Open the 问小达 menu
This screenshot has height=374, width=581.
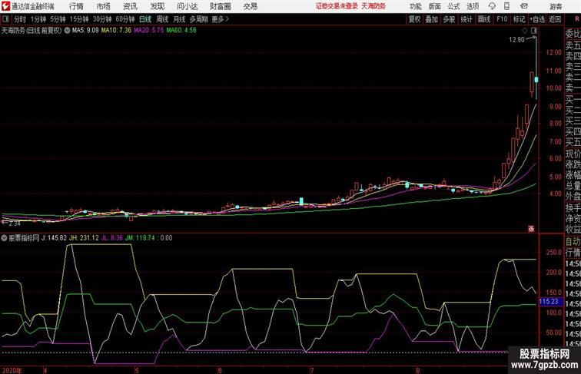[187, 6]
